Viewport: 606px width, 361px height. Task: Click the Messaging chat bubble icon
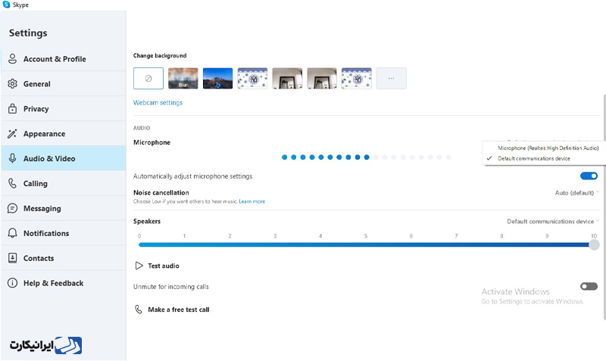[12, 208]
